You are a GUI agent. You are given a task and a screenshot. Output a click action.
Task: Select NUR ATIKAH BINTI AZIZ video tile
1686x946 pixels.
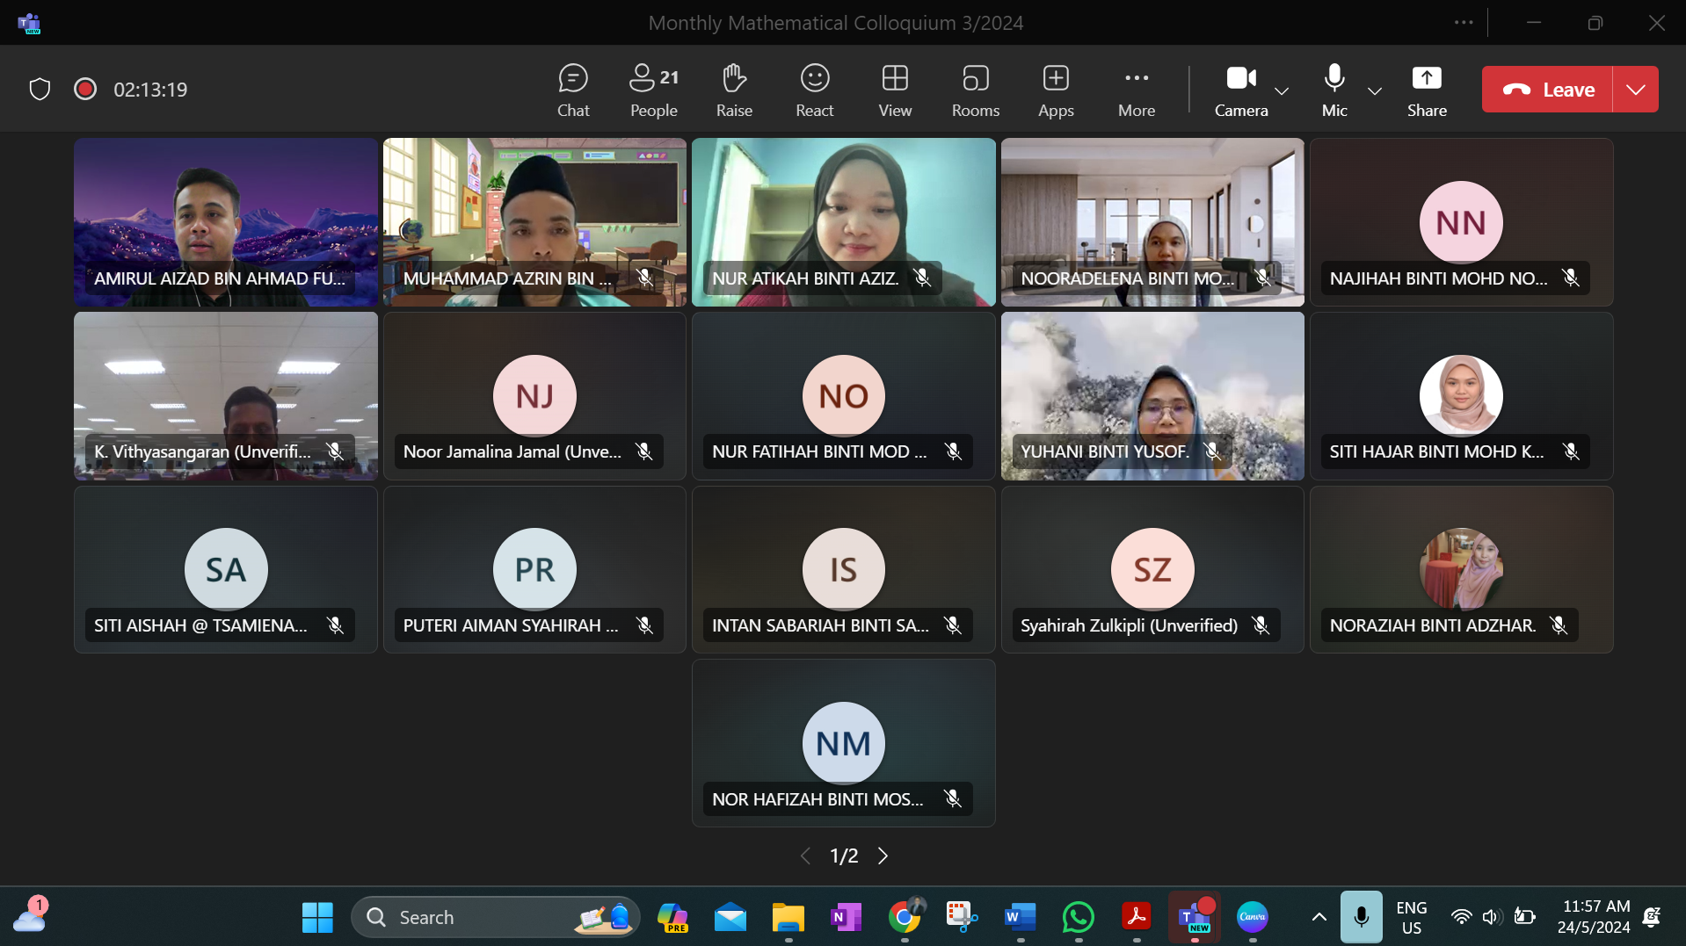coord(844,222)
